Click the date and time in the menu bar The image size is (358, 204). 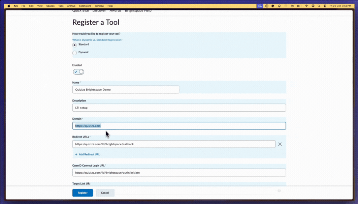340,6
